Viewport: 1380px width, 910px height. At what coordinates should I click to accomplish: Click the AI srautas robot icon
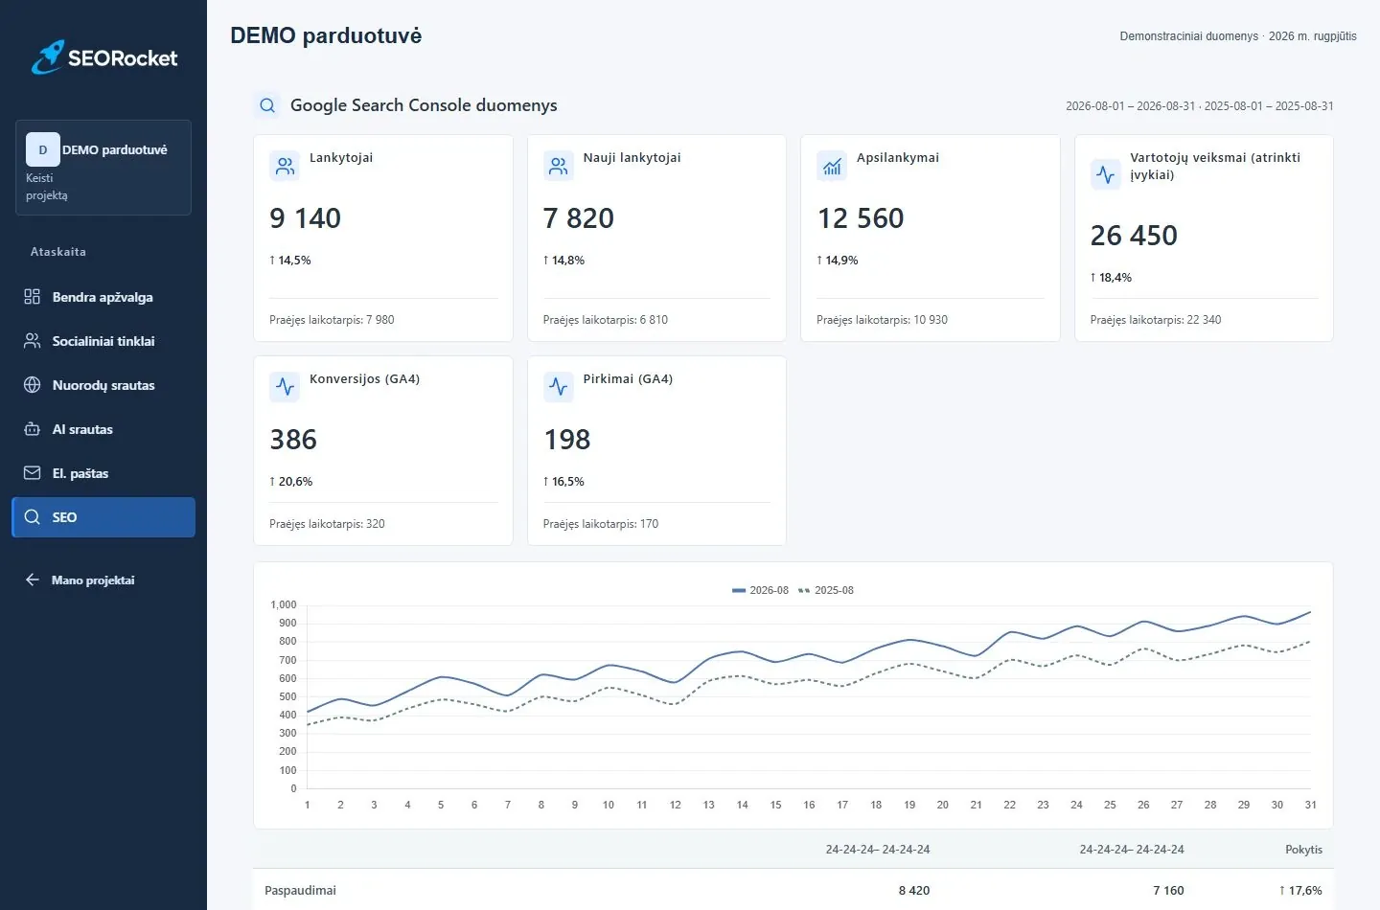pos(32,429)
